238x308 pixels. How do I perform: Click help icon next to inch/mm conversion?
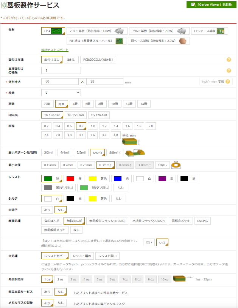[228, 82]
